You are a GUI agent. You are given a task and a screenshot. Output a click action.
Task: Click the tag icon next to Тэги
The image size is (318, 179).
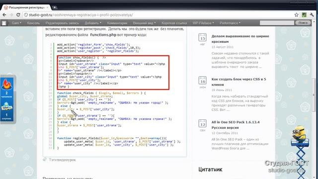click(45, 159)
